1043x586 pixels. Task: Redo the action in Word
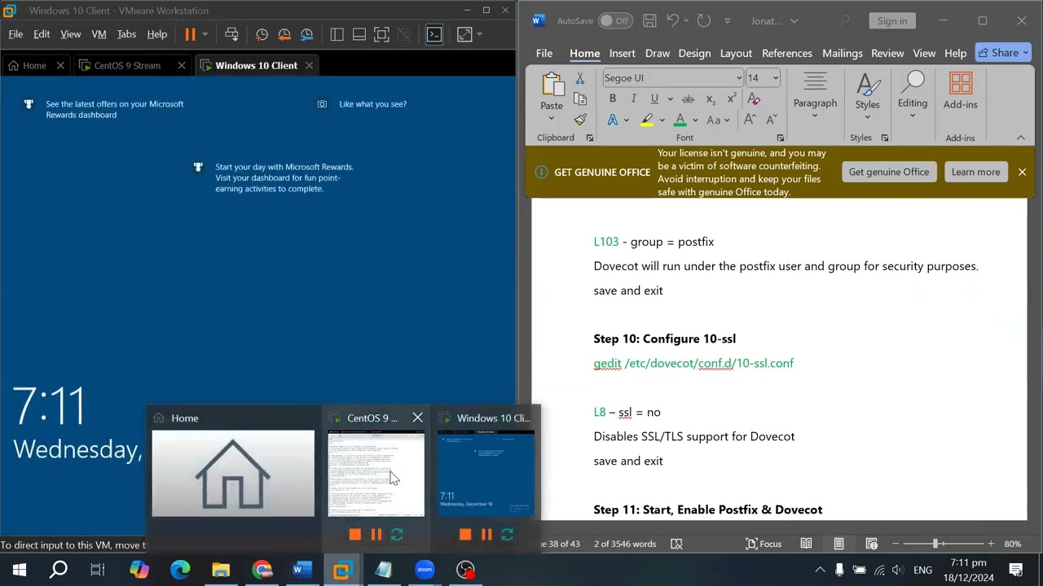[704, 20]
